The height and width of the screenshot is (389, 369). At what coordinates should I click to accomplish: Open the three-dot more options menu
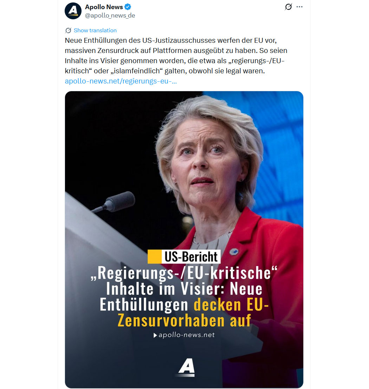coord(299,7)
